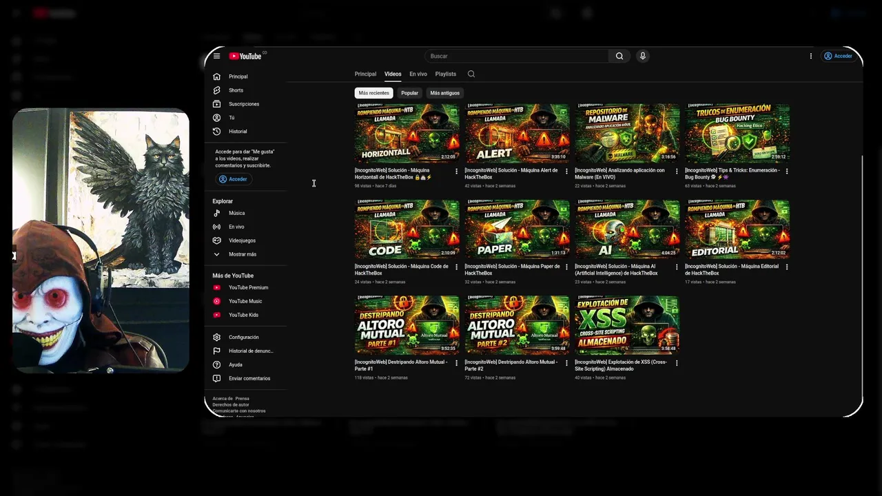Expand Mostrar más in Explorar
Image resolution: width=882 pixels, height=496 pixels.
pyautogui.click(x=245, y=254)
